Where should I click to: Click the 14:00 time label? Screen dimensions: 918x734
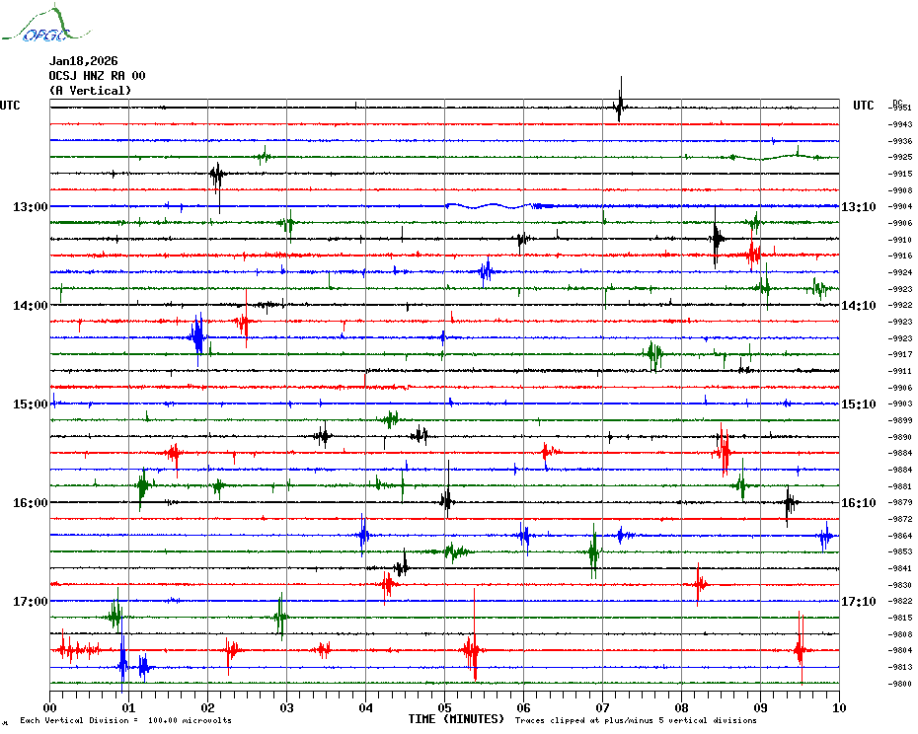(x=31, y=306)
